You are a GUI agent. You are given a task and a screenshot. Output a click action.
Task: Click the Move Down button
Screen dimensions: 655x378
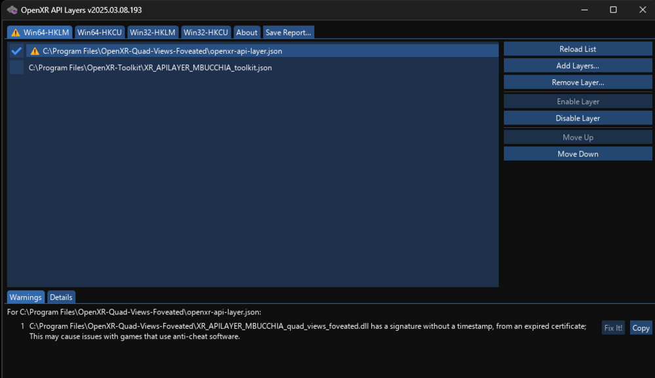(578, 154)
